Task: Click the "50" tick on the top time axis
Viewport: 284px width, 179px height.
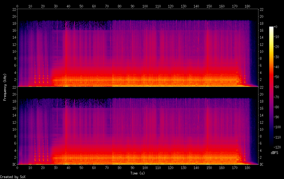Action: 81,6
